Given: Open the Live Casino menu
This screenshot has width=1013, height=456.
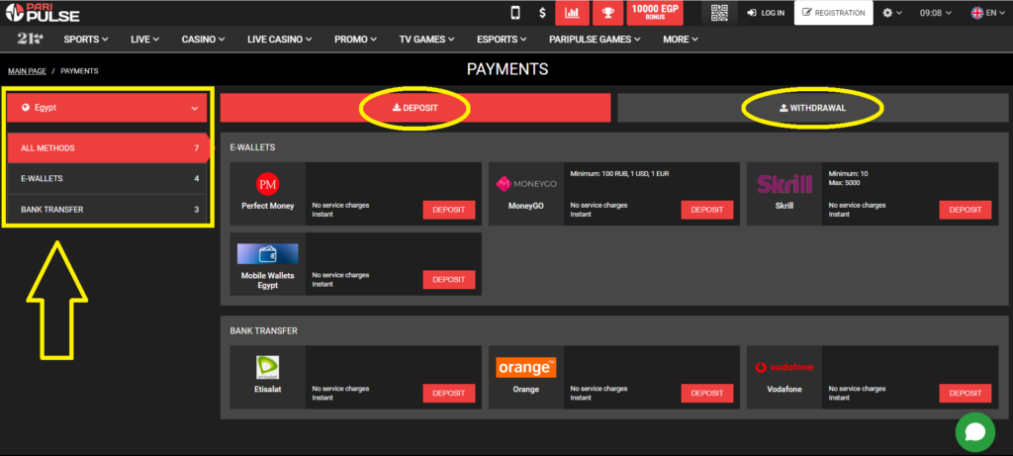Looking at the screenshot, I should tap(280, 40).
